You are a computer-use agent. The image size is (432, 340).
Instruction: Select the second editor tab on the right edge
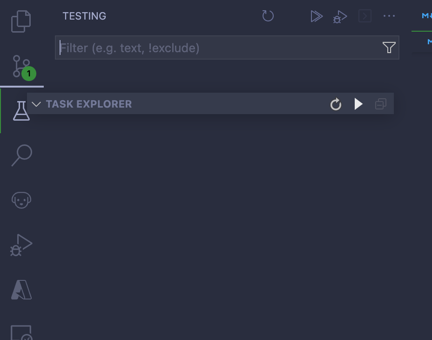pyautogui.click(x=427, y=42)
